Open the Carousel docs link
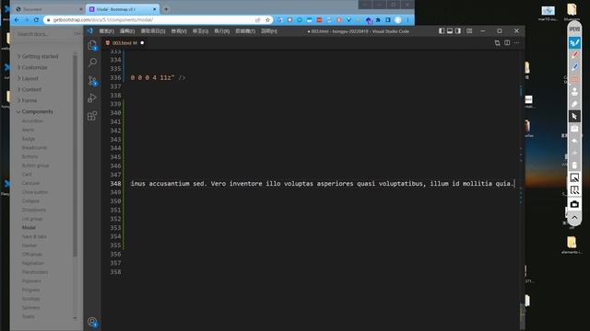590x331 pixels. click(x=30, y=183)
